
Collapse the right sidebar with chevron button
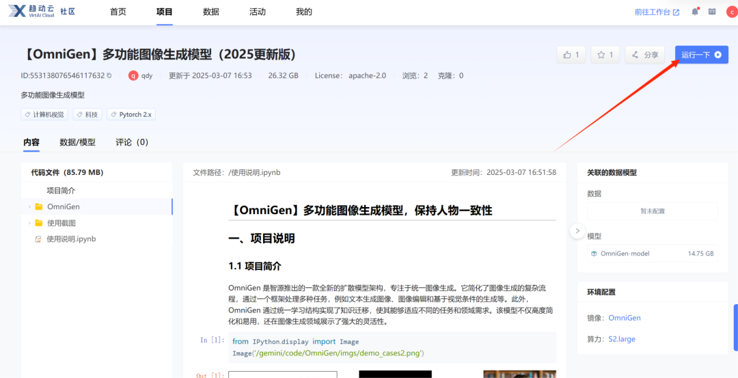[x=577, y=231]
